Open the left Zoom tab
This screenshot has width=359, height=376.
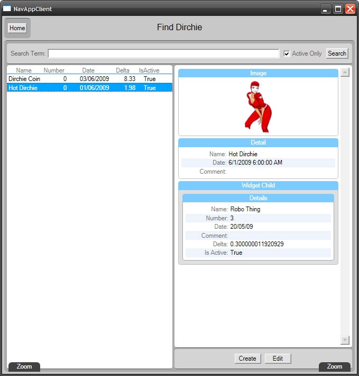(24, 366)
